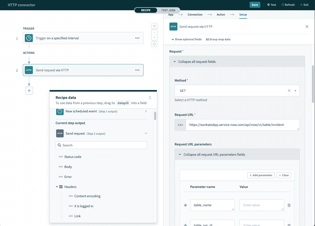The height and width of the screenshot is (226, 315).
Task: Toggle Show optional fields
Action: coord(186,39)
